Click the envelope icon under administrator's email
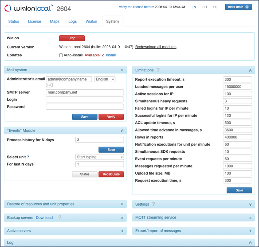Screen dimensions: 259x247 (x=49, y=85)
